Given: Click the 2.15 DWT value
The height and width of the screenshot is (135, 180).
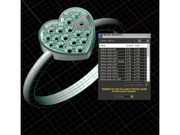Looking at the screenshot, I should point(138,64).
